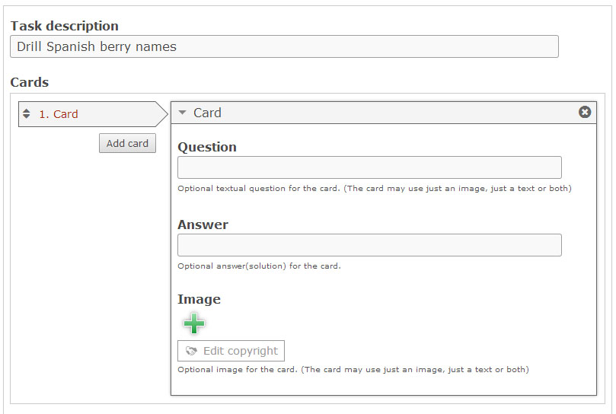The image size is (616, 414).
Task: Focus the Task description input field
Action: tap(284, 46)
